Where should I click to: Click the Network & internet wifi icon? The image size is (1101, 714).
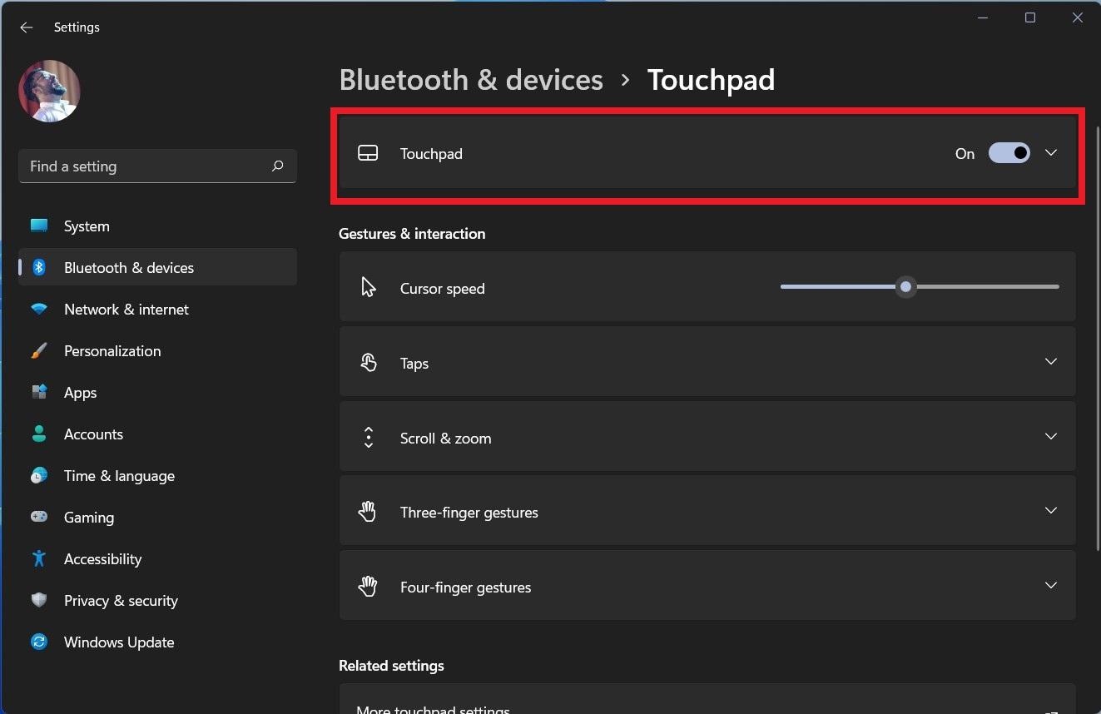click(x=39, y=310)
